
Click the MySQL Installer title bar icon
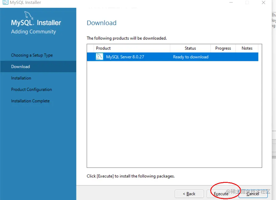point(5,2)
